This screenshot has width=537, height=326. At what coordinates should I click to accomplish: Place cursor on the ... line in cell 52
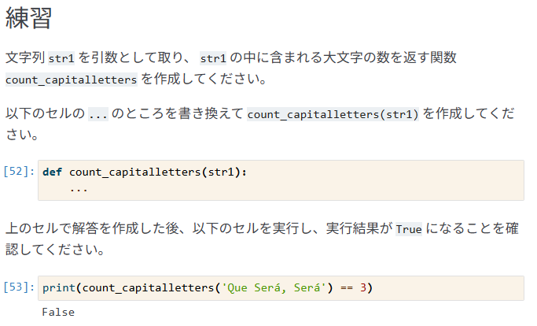(79, 188)
